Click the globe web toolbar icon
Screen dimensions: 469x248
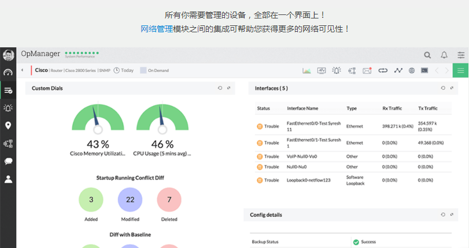tap(412, 70)
